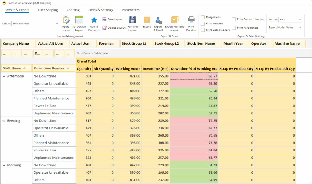The height and width of the screenshot is (184, 312).
Task: Open Print Preview from the ribbon
Action: tap(191, 20)
